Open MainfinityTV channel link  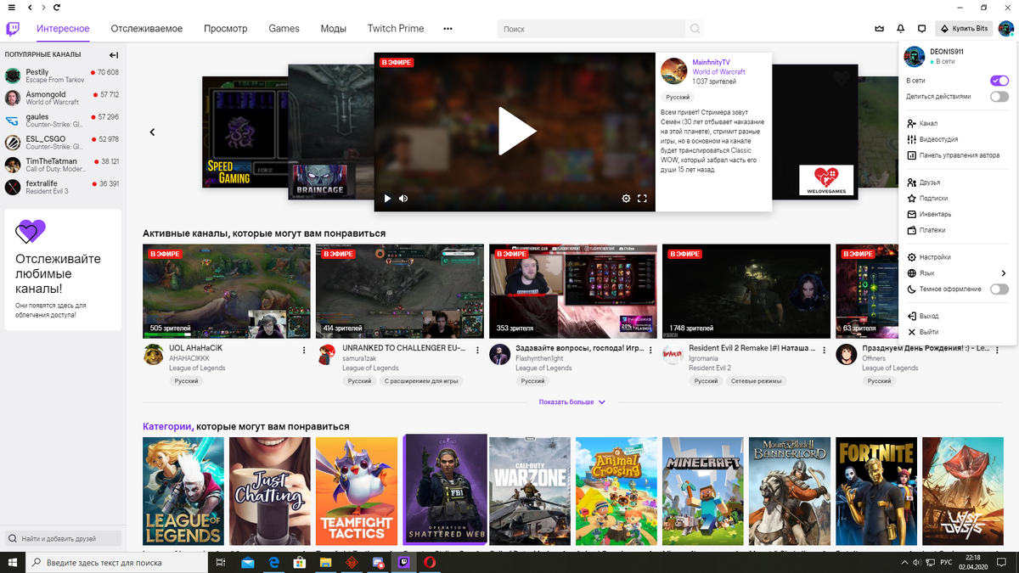[x=712, y=62]
